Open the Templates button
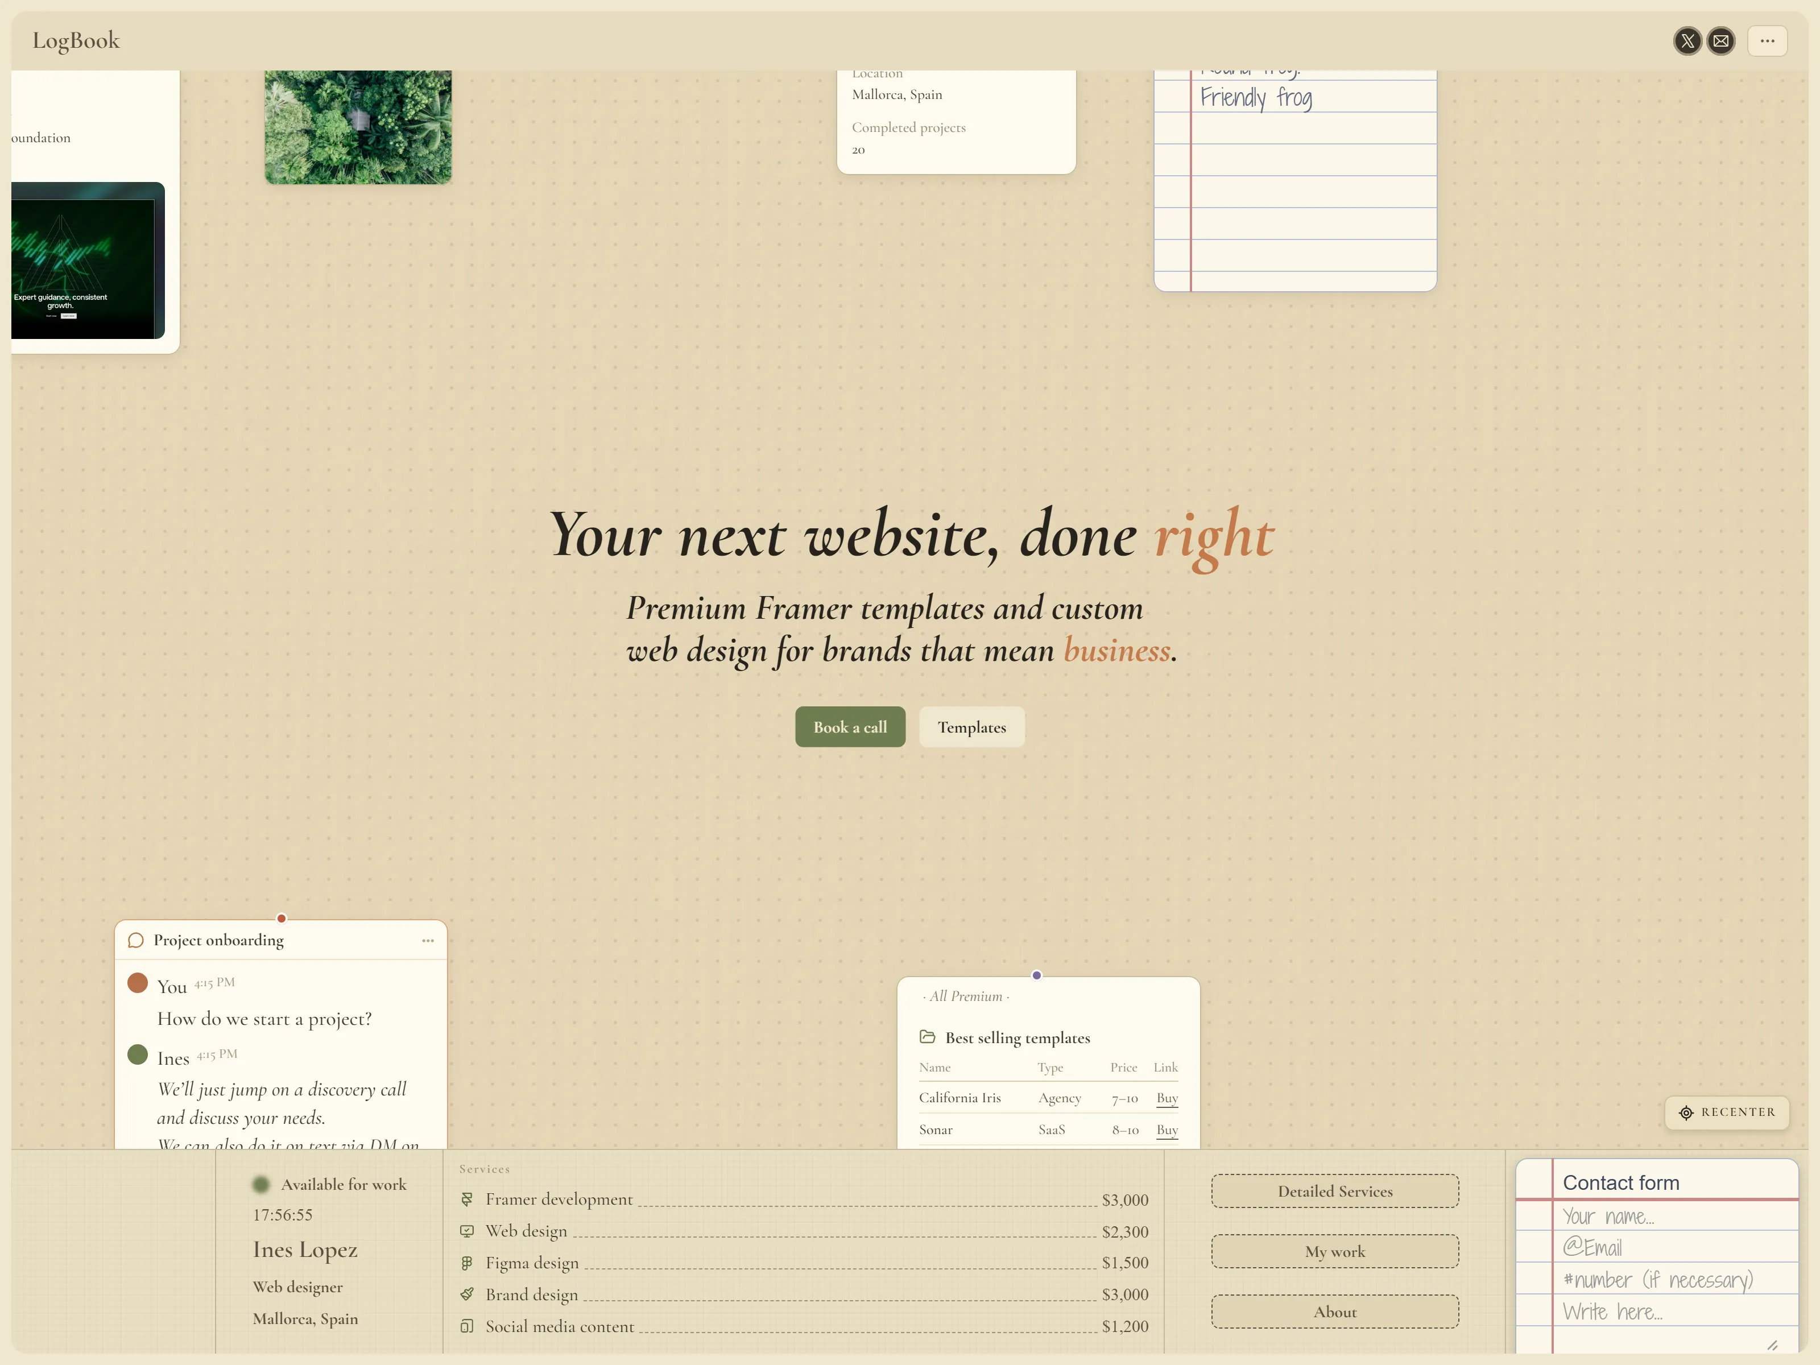Screen dimensions: 1820x1365 [971, 726]
